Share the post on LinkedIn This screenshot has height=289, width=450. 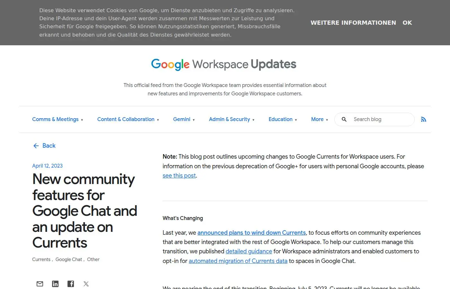[55, 284]
